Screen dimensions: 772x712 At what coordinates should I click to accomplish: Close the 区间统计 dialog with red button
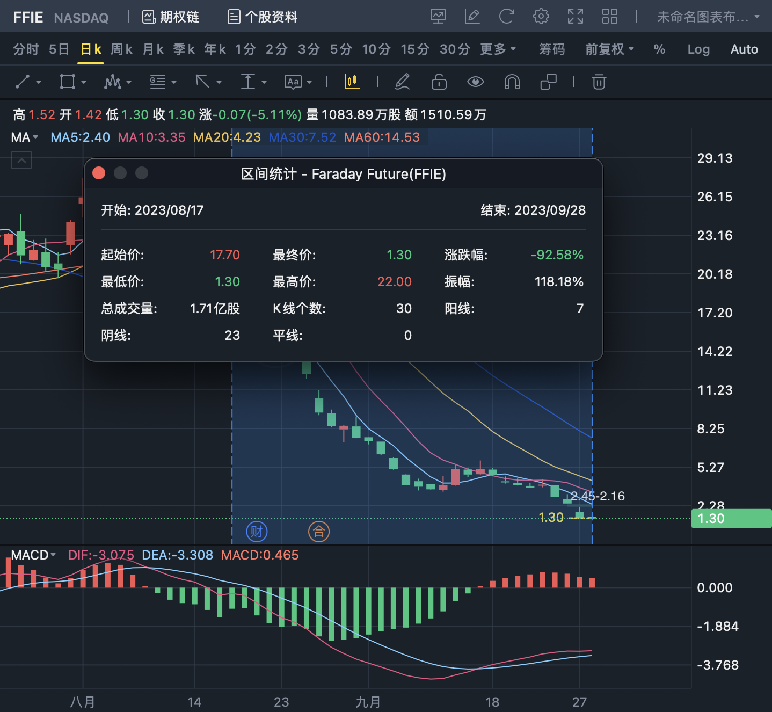coord(99,173)
